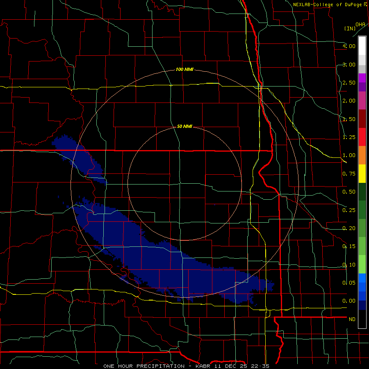The width and height of the screenshot is (369, 369).
Task: Click the 0.00 legend value
Action: tap(349, 301)
